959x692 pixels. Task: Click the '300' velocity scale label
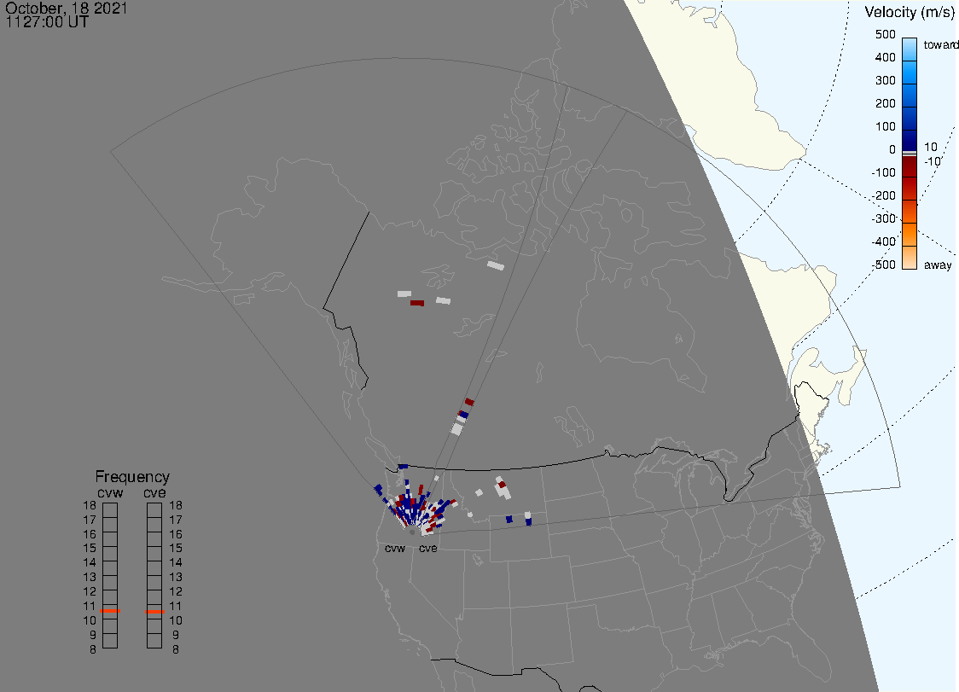[885, 81]
